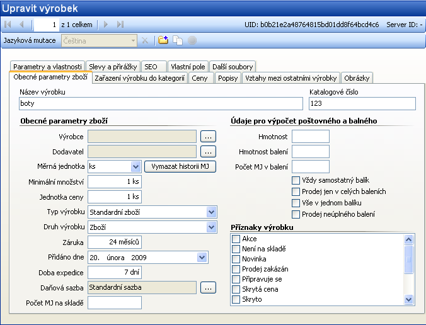The image size is (426, 325).
Task: Click Vymazat historii MJ button
Action: 180,166
